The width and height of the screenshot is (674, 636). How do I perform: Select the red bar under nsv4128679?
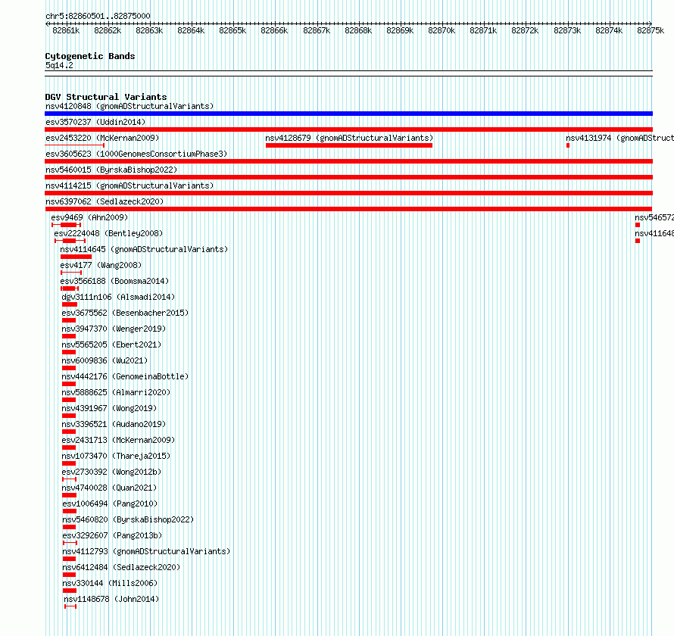coord(349,145)
